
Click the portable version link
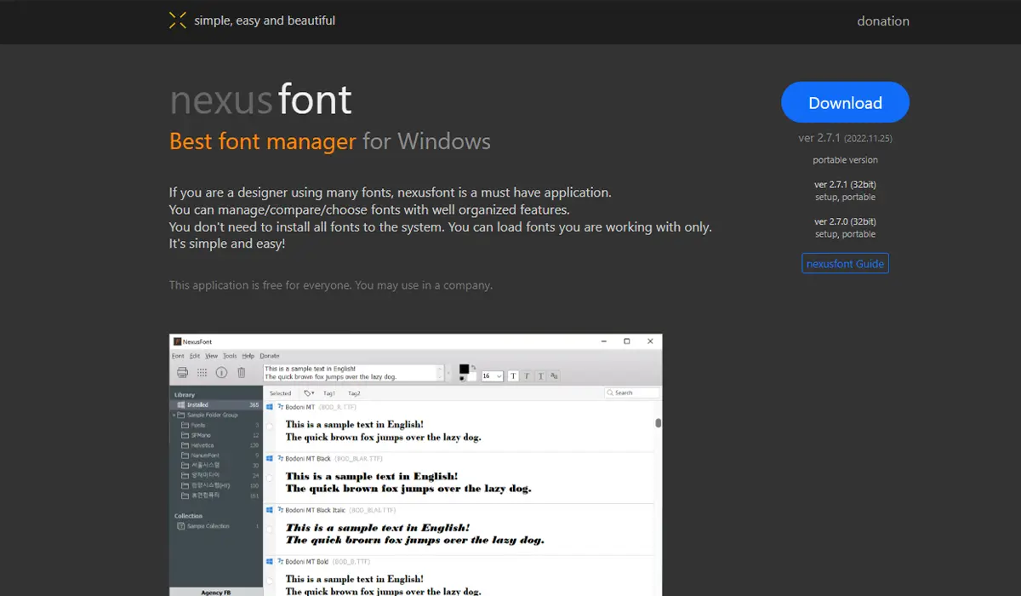[x=845, y=160]
